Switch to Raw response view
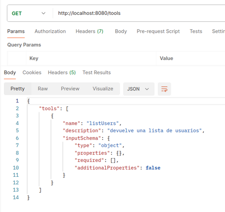This screenshot has width=225, height=212. (x=43, y=89)
